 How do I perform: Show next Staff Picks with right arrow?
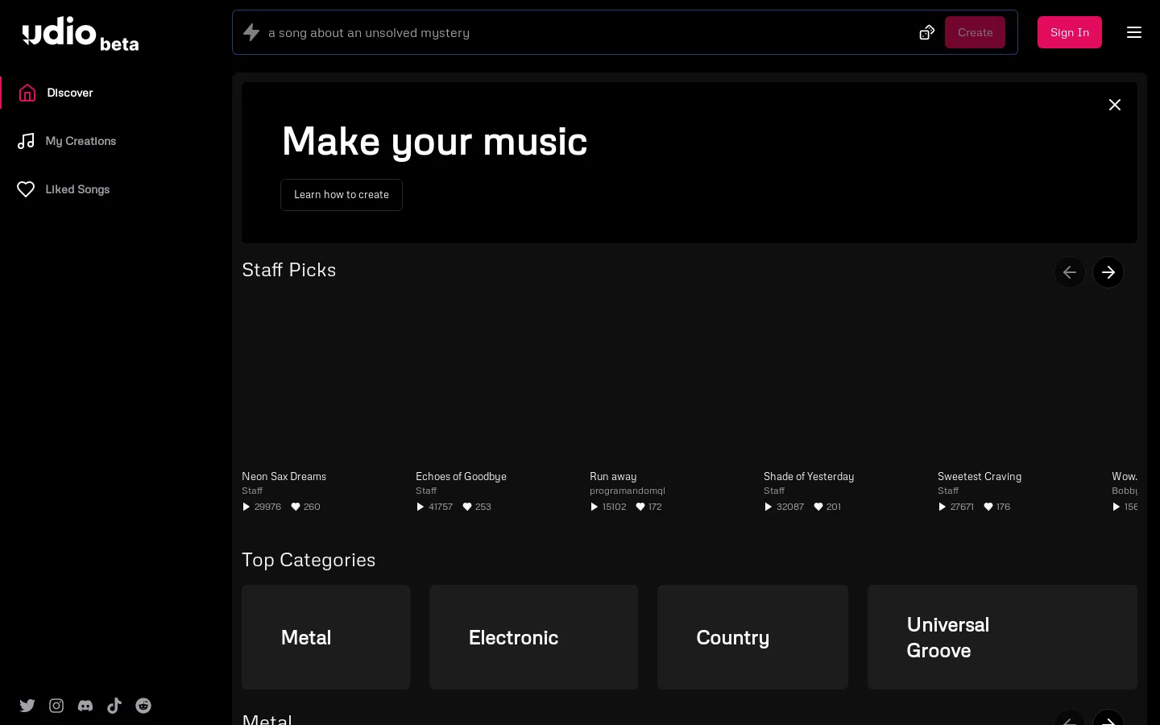tap(1108, 272)
